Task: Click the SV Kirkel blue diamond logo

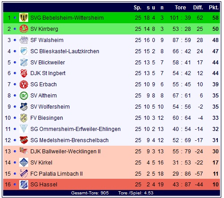Action: [24, 162]
